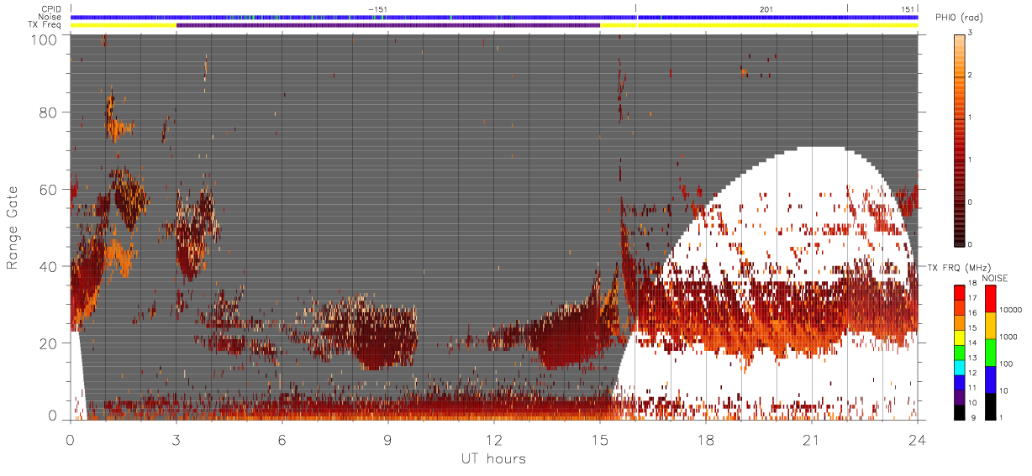The height and width of the screenshot is (476, 1032).
Task: Click the yellow 14–15 MHz TX FRQ swatch
Action: (x=960, y=338)
